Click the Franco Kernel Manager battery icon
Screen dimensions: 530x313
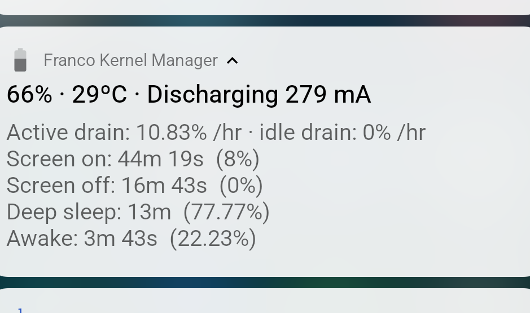(x=20, y=60)
